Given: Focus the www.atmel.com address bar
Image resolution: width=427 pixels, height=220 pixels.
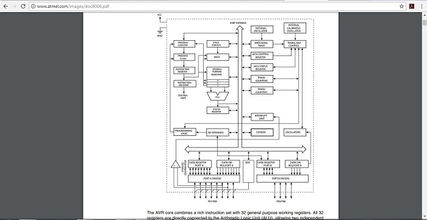Looking at the screenshot, I should [218, 6].
